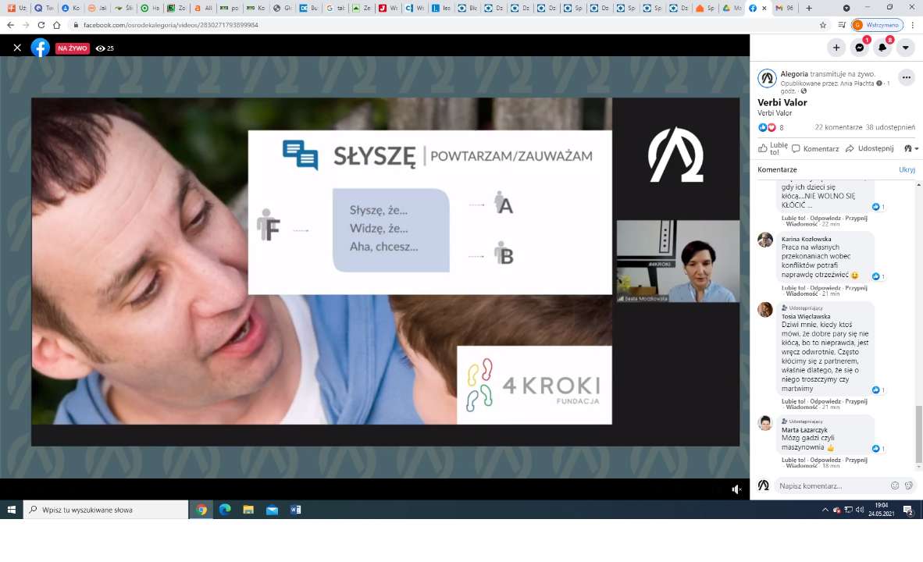This screenshot has width=923, height=562.
Task: Type in Napisz komentarz field
Action: (x=832, y=486)
